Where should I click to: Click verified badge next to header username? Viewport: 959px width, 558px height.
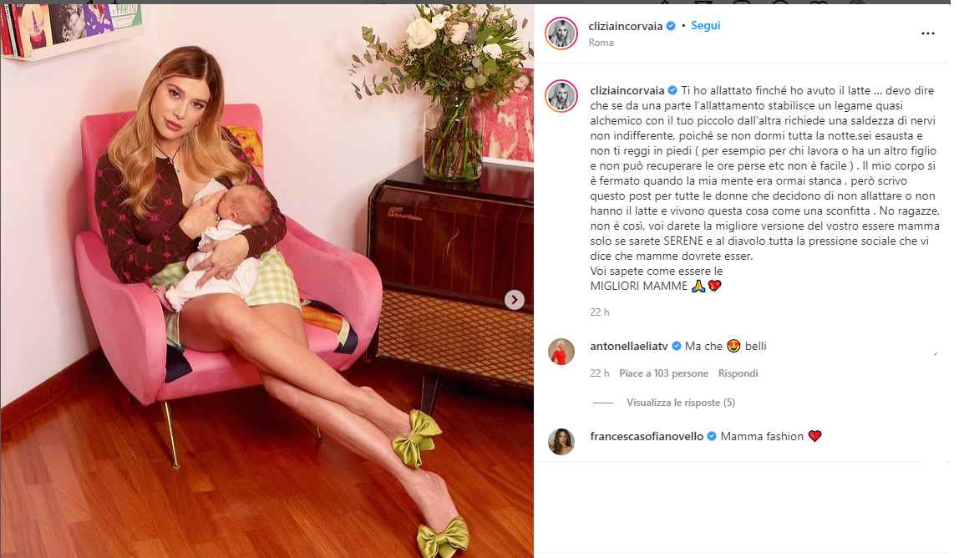[671, 26]
